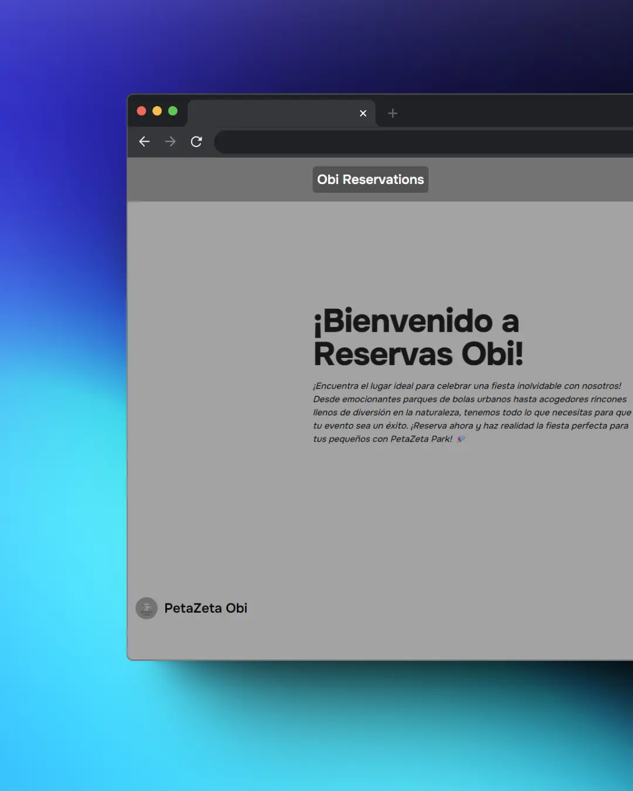Focus the browser address bar
633x791 pixels.
click(422, 142)
